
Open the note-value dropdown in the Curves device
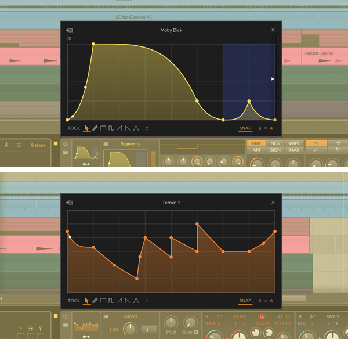tap(150, 330)
